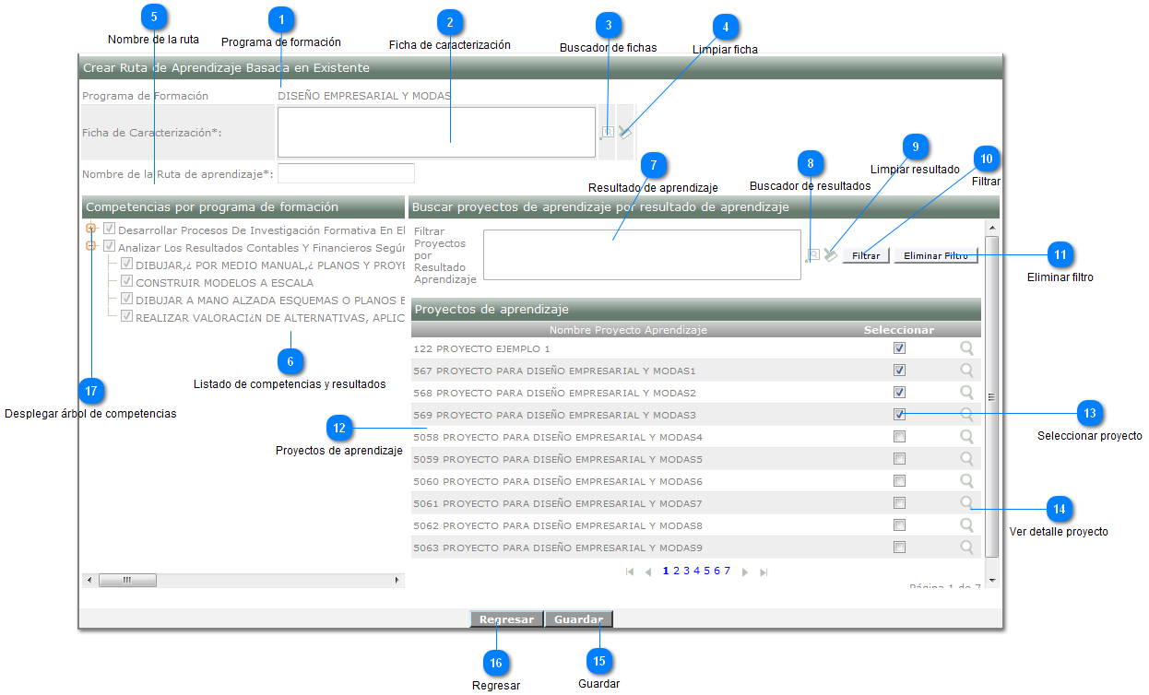View details of project 567 MODAS1
Image resolution: width=1149 pixels, height=695 pixels.
[966, 371]
